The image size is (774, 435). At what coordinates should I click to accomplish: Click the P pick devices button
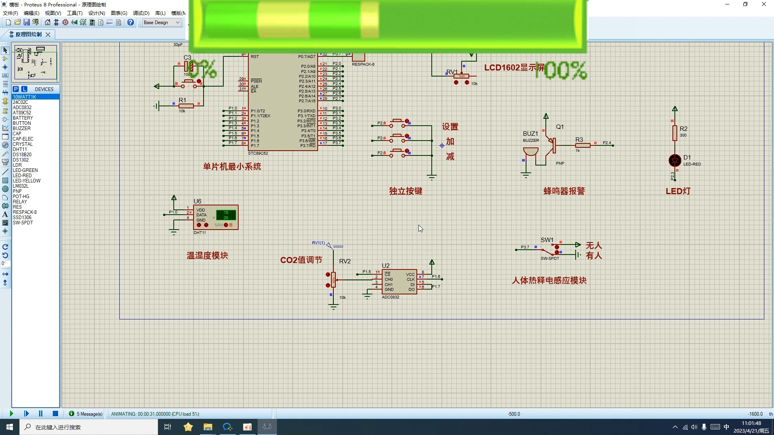coord(16,89)
